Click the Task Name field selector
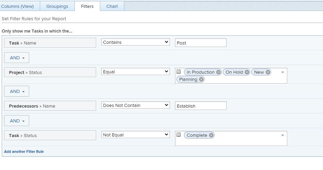 50,43
